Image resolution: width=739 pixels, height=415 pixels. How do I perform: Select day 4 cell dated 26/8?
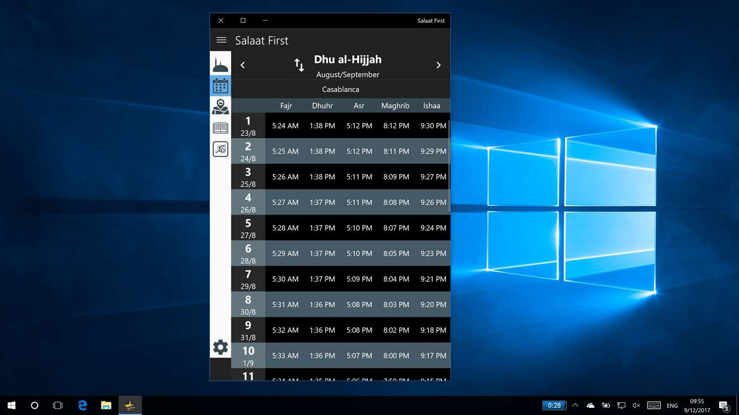click(248, 202)
